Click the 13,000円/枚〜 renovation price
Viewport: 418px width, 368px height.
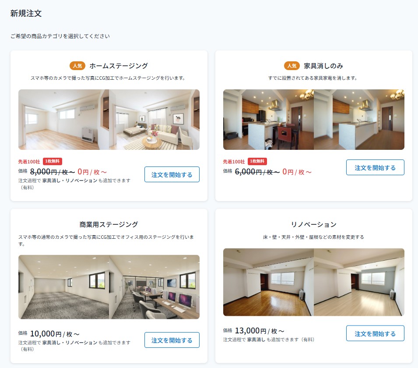[x=260, y=331]
